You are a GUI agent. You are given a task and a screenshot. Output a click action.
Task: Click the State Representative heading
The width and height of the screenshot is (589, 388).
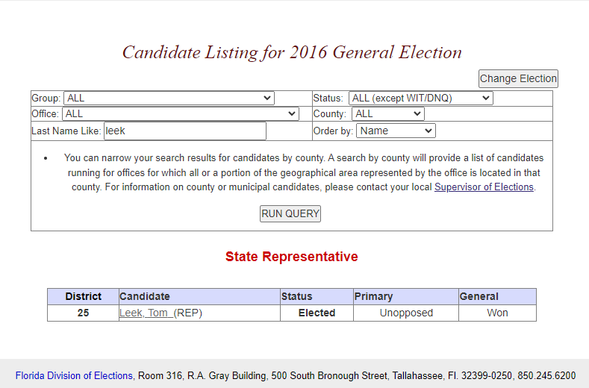[x=291, y=257]
